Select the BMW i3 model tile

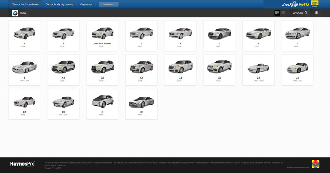point(103,105)
